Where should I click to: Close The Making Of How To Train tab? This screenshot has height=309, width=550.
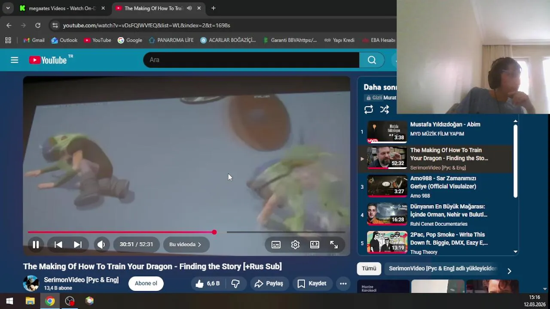[199, 8]
